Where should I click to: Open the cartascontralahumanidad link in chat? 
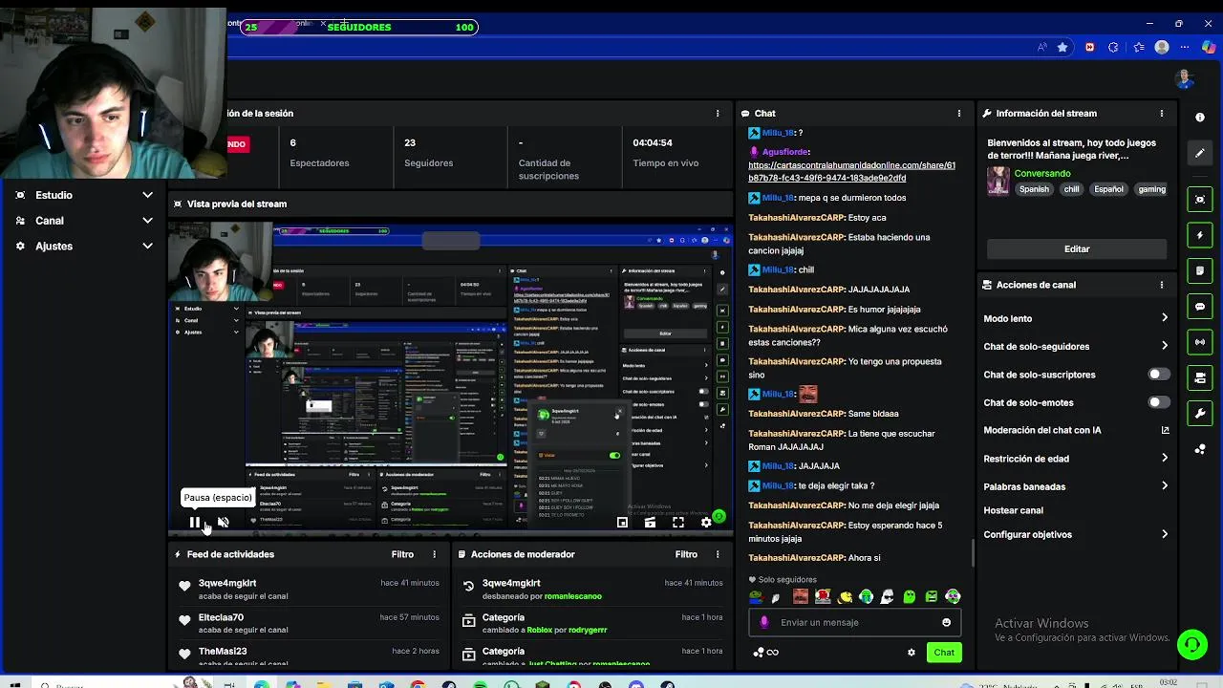(851, 172)
